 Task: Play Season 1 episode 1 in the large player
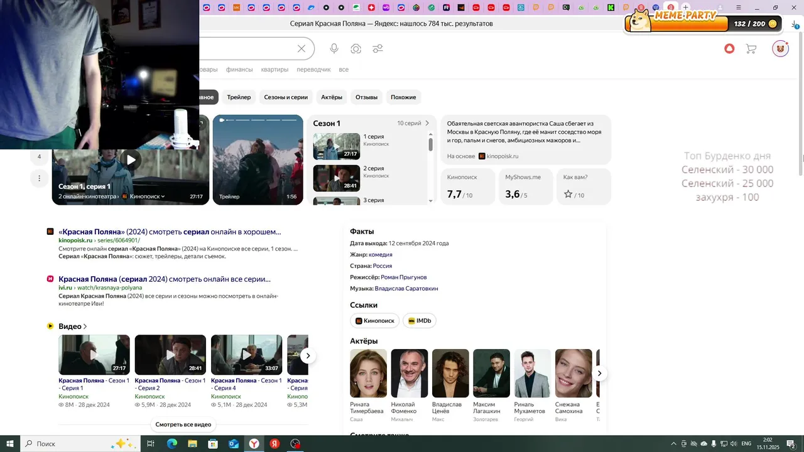tap(131, 159)
